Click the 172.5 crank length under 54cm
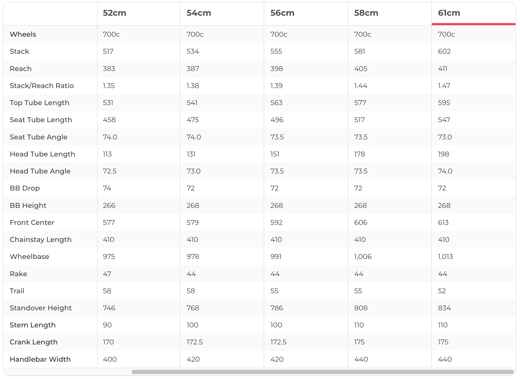 (x=195, y=342)
